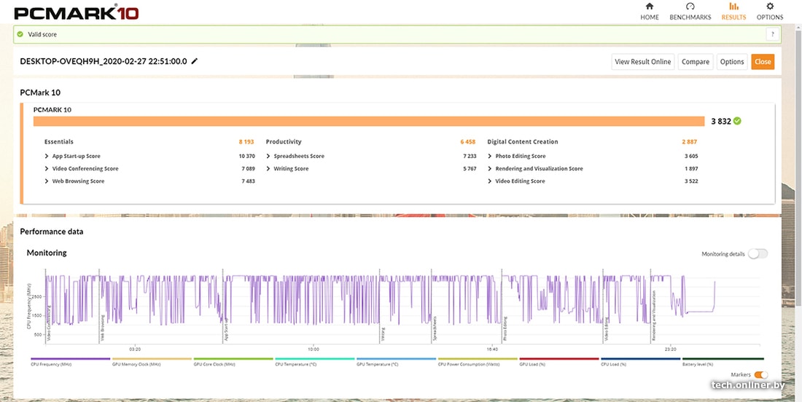Screen dimensions: 802x402
Task: Click the help question mark button
Action: 771,34
